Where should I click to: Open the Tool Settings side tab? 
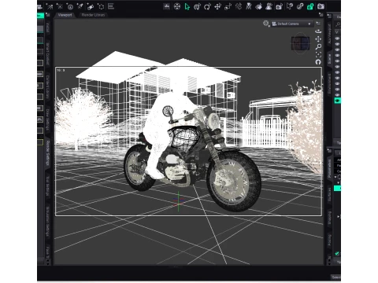tap(47, 186)
